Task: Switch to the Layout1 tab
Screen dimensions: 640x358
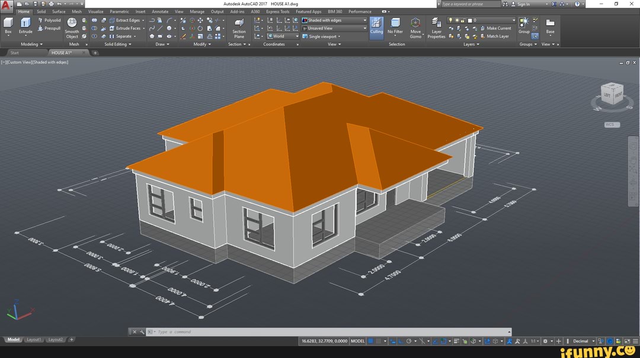Action: click(34, 339)
